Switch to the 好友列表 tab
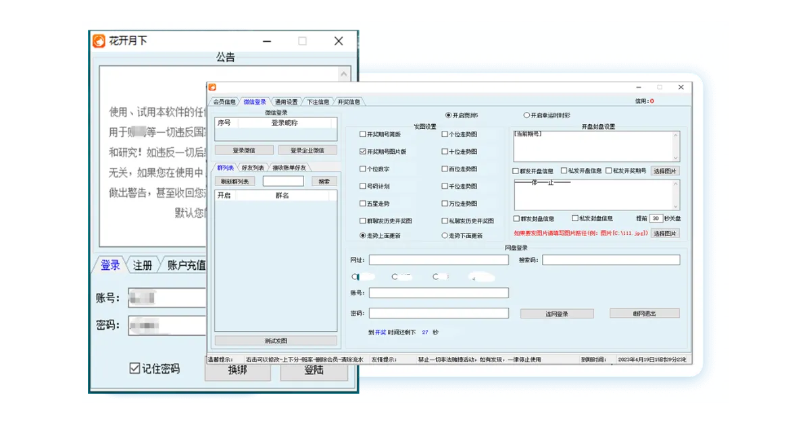The width and height of the screenshot is (811, 425). click(253, 167)
